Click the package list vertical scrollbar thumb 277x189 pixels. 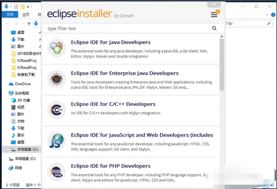(x=222, y=64)
